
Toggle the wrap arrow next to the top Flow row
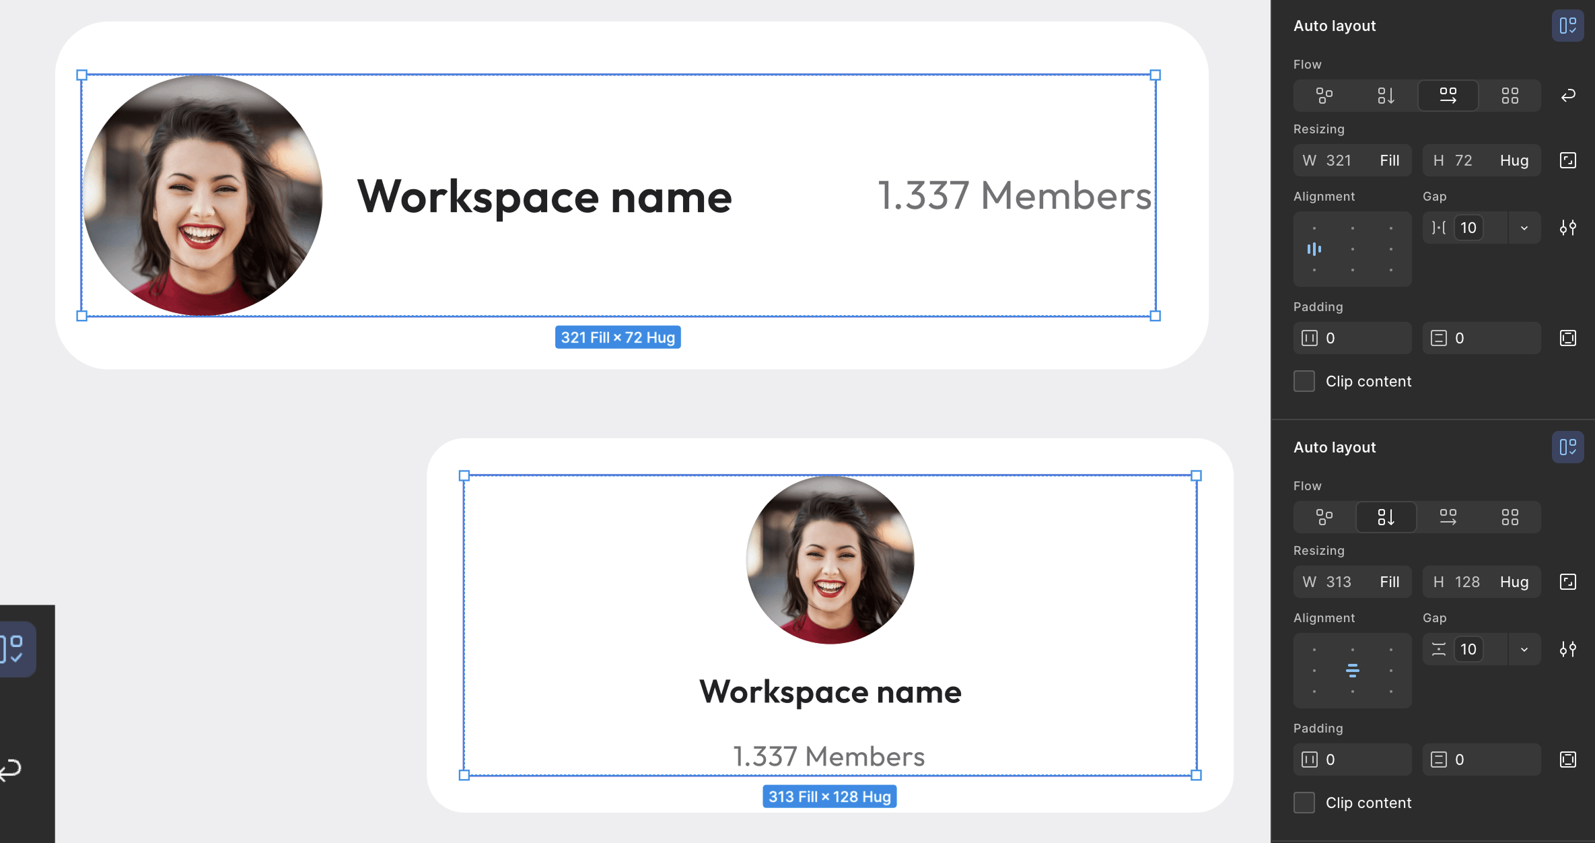(1567, 96)
